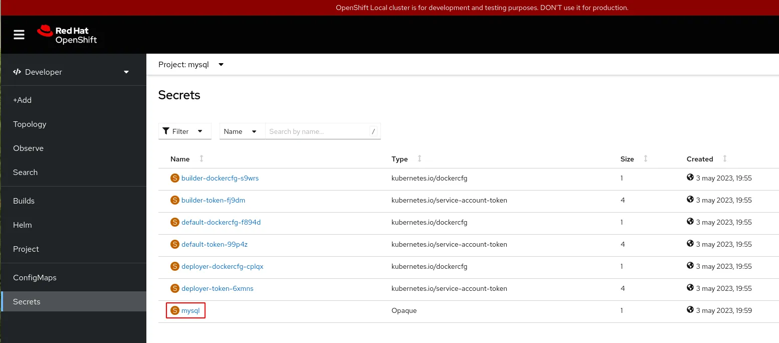This screenshot has width=779, height=343.
Task: Open the builder-token-fj9dm secret
Action: pos(213,200)
